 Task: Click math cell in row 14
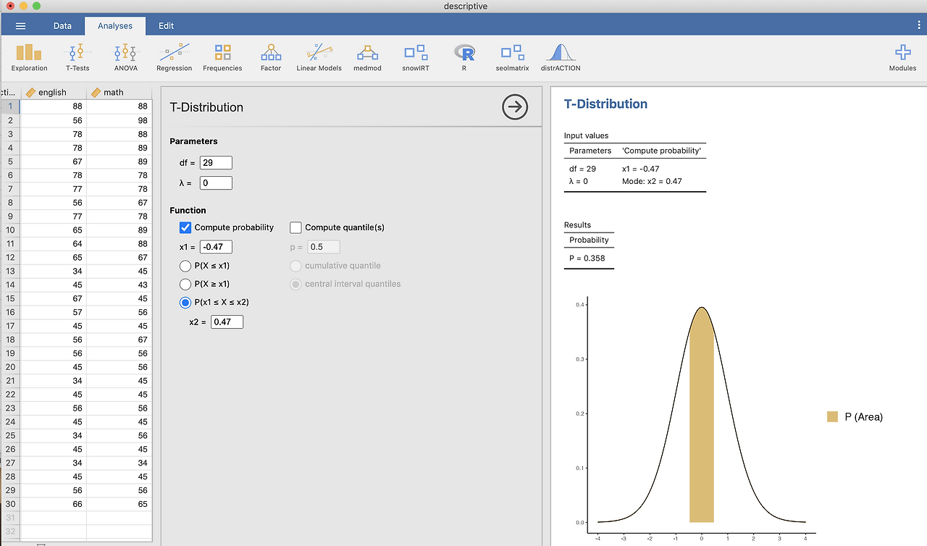point(119,285)
